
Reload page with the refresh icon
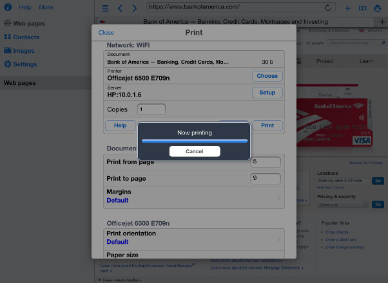point(328,8)
